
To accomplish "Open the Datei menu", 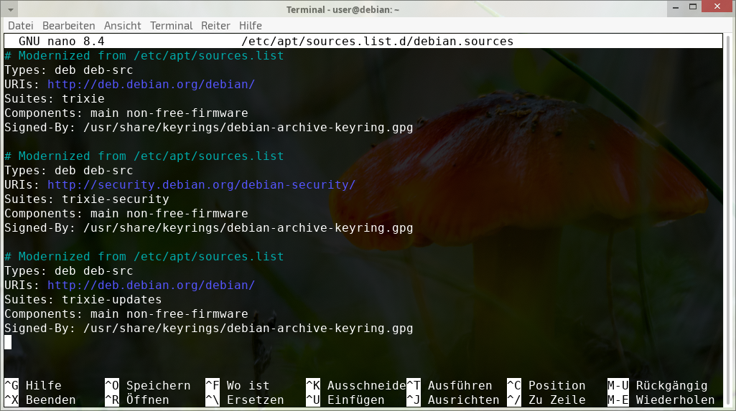I will [20, 25].
